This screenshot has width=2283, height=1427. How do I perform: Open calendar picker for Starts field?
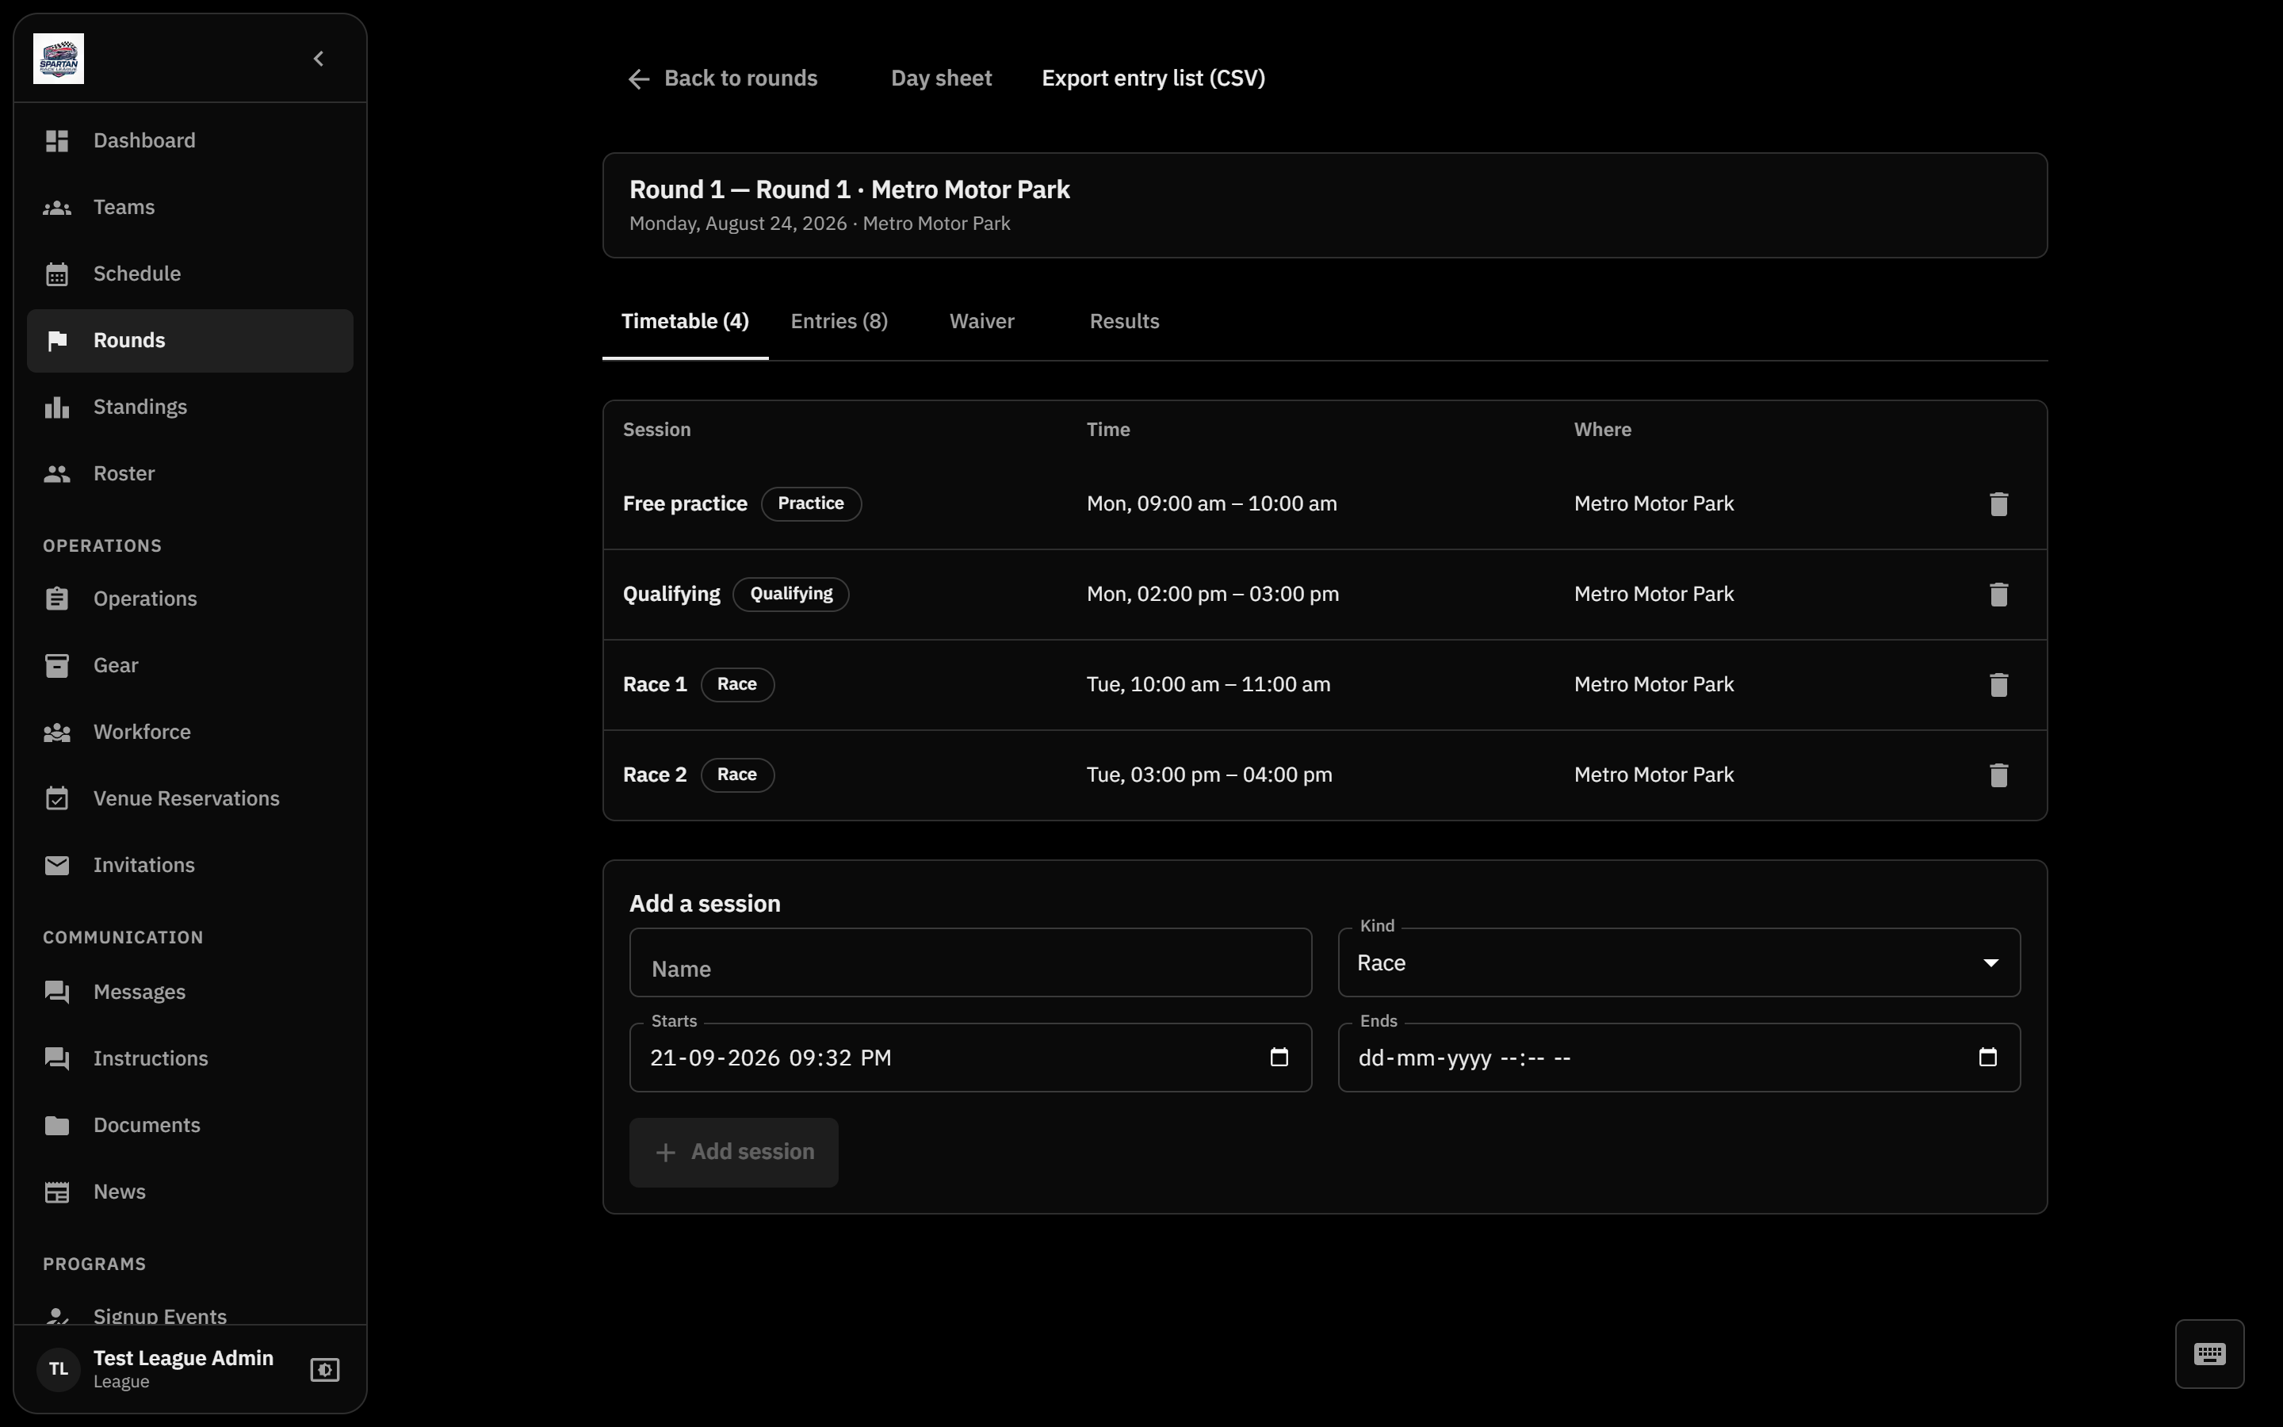1279,1057
